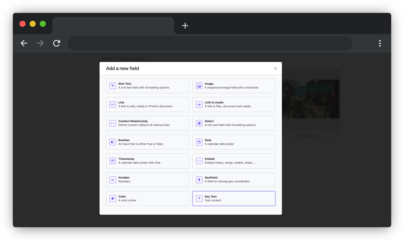Add the Key Text field

pos(234,199)
